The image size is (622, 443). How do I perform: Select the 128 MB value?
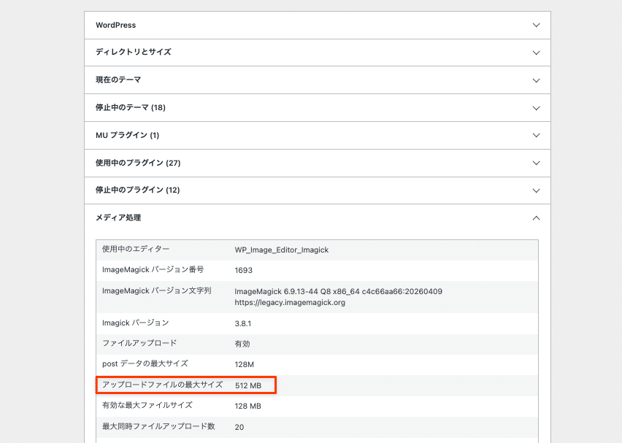247,406
